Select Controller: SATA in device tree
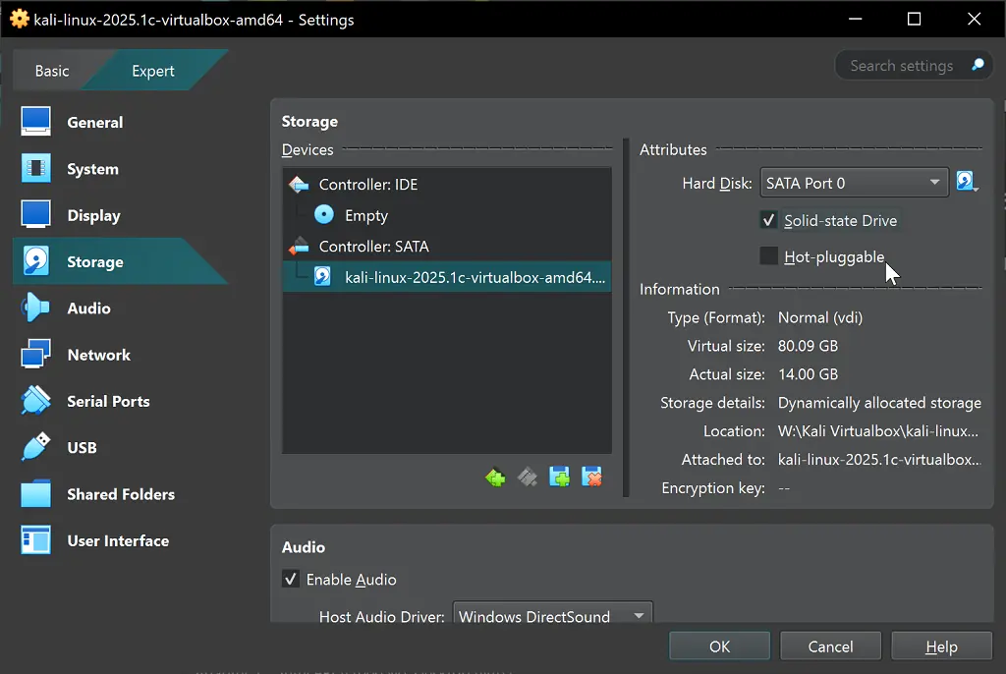 (x=447, y=247)
